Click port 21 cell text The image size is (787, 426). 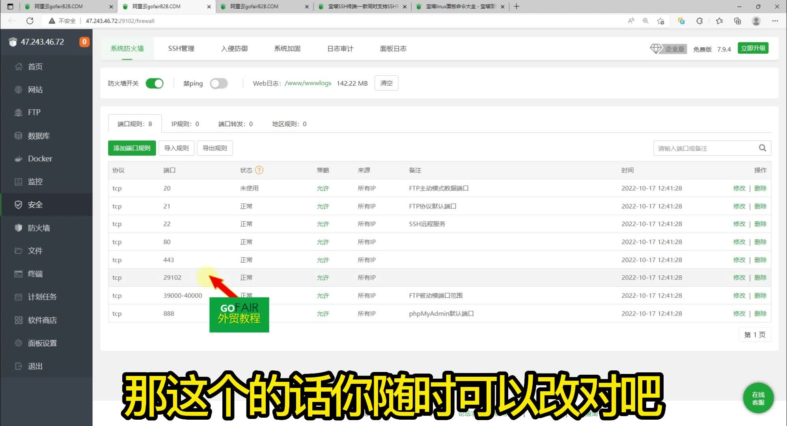[x=167, y=206]
